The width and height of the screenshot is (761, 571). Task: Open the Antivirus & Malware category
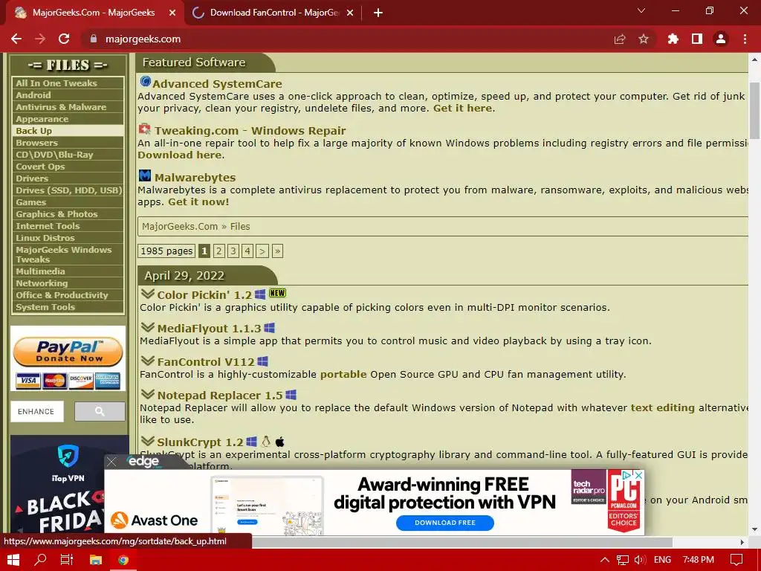click(68, 107)
